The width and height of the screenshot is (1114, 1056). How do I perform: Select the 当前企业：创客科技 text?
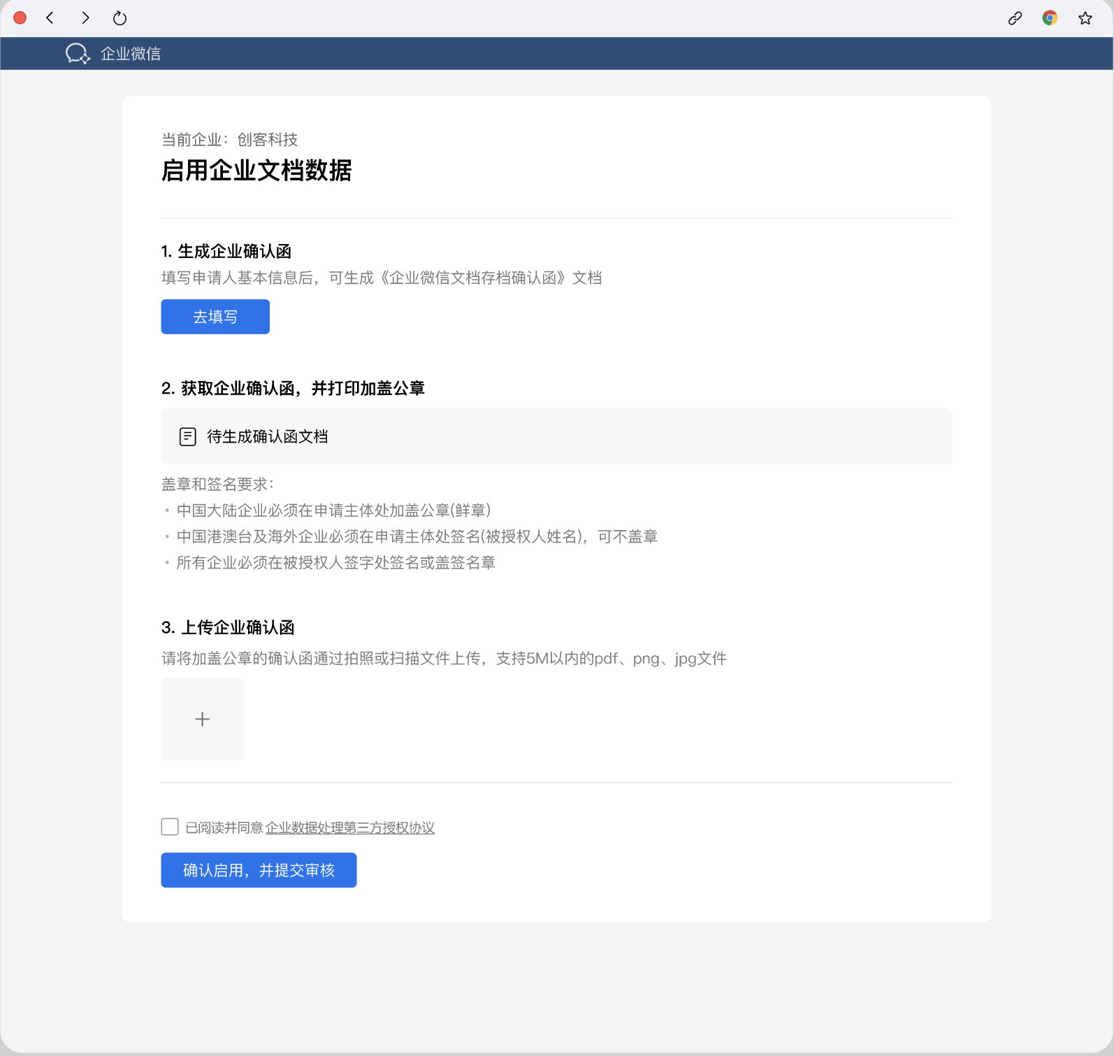click(x=230, y=140)
